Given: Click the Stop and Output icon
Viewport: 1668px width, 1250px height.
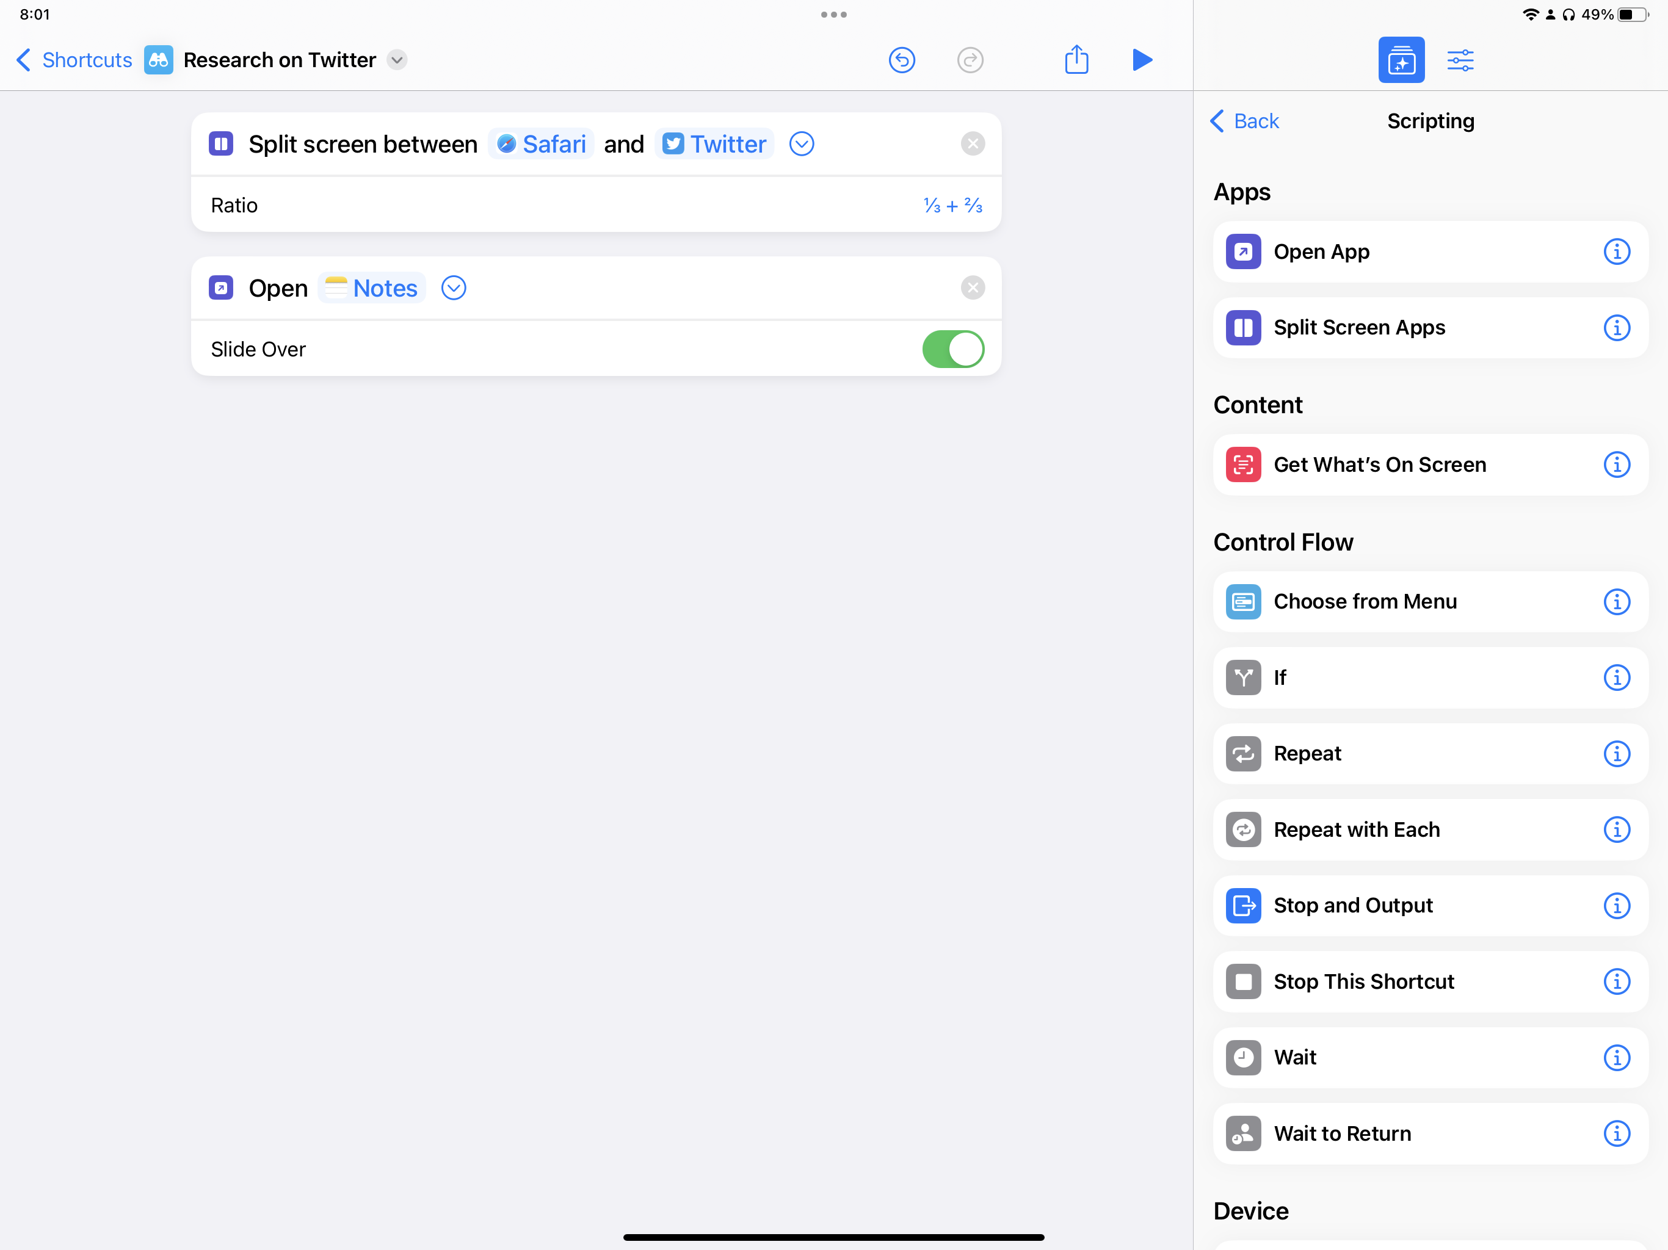Looking at the screenshot, I should (1242, 906).
